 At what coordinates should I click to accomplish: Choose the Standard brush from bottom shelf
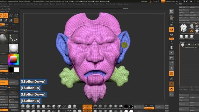coord(23,106)
